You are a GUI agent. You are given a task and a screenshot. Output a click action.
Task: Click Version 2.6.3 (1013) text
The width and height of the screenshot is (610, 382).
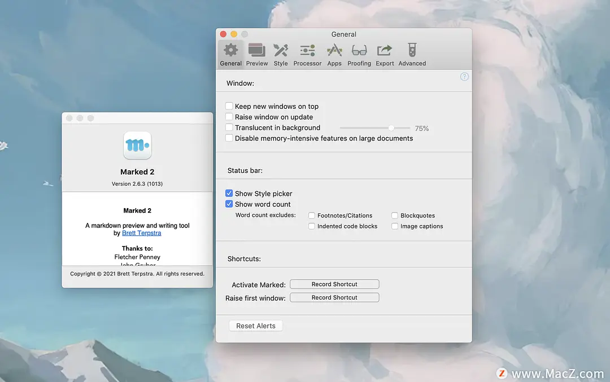tap(137, 184)
